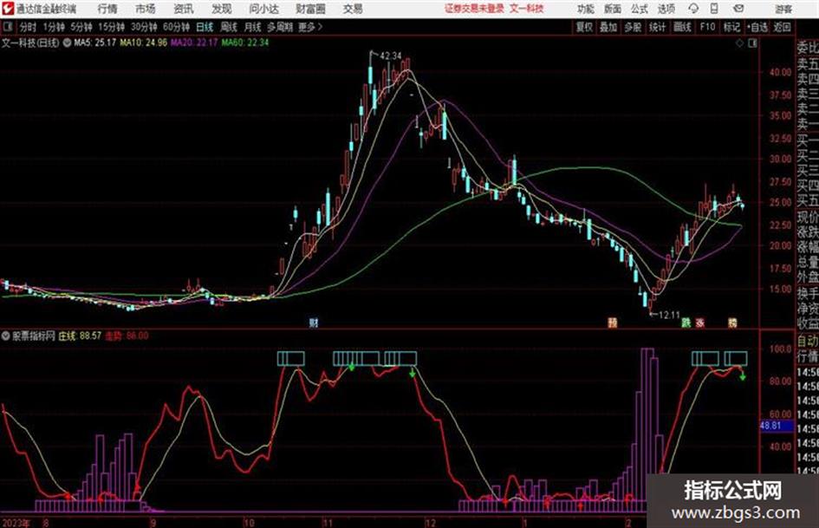Click the 返回 back button

point(782,27)
